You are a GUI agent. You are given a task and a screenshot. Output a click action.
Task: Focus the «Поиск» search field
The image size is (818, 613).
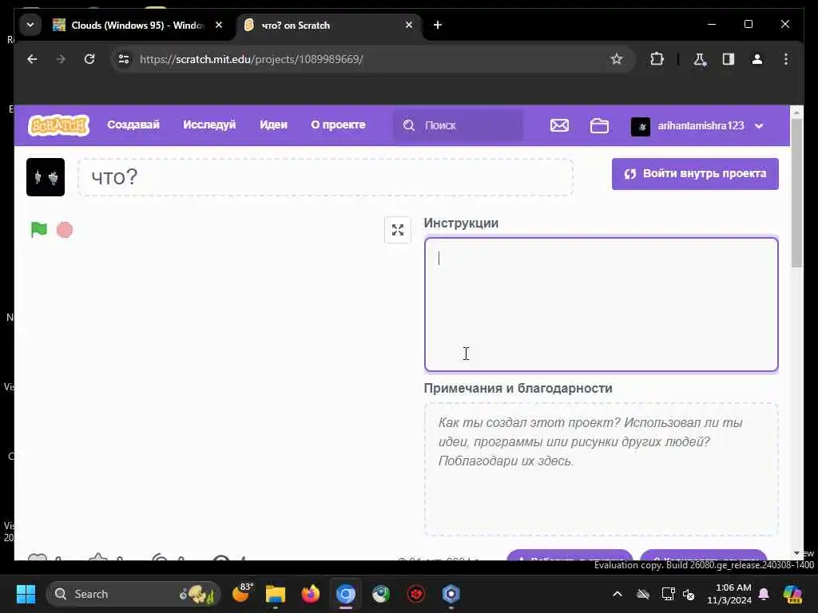click(458, 125)
